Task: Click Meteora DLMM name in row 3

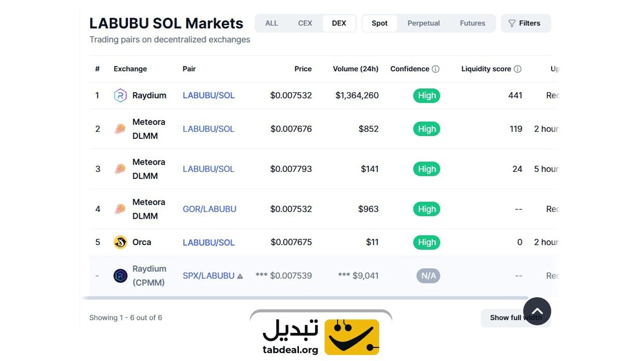Action: (x=149, y=169)
